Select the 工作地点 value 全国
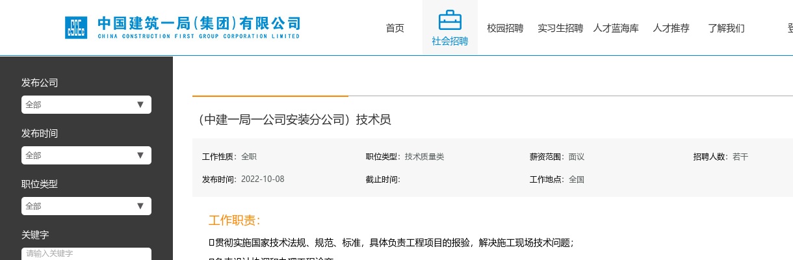Viewport: 793px width, 260px height. [577, 179]
